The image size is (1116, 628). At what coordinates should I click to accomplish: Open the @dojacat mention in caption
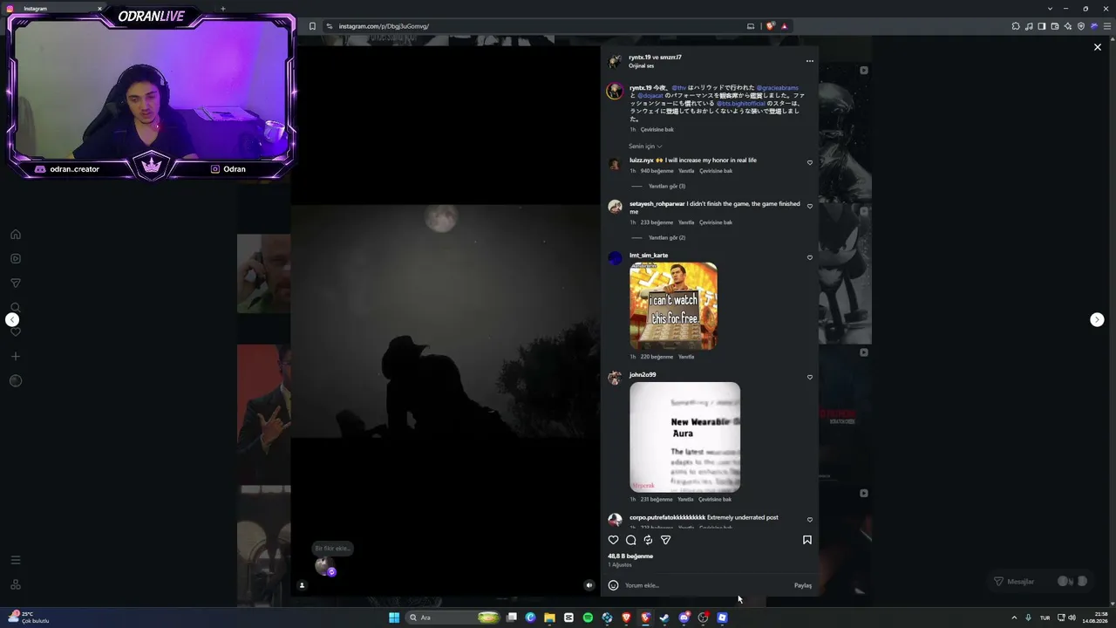click(650, 95)
